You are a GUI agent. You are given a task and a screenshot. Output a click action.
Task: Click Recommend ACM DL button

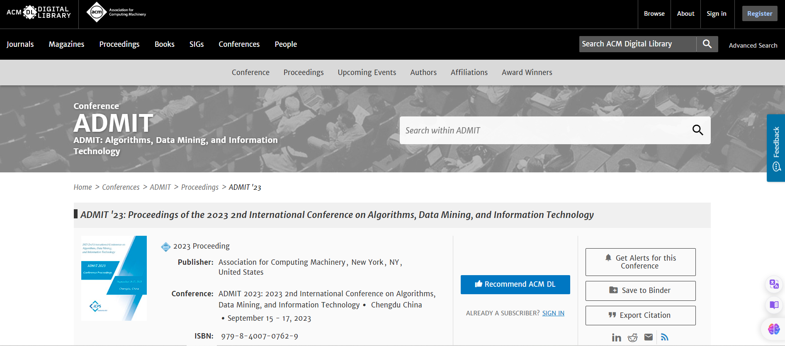click(515, 284)
